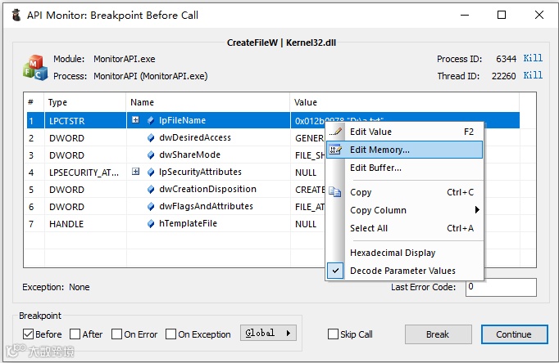Click the blue diamond beside dwShareMode
Image resolution: width=559 pixels, height=363 pixels.
coord(151,155)
